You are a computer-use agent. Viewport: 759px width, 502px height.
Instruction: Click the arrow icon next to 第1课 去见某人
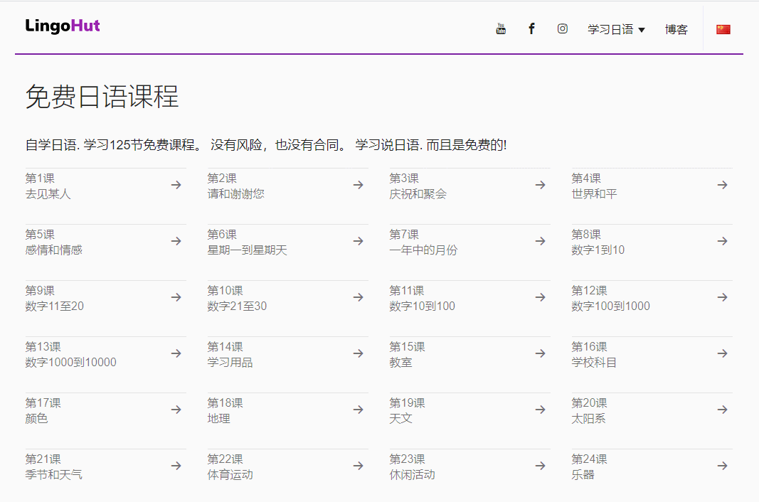coord(176,184)
